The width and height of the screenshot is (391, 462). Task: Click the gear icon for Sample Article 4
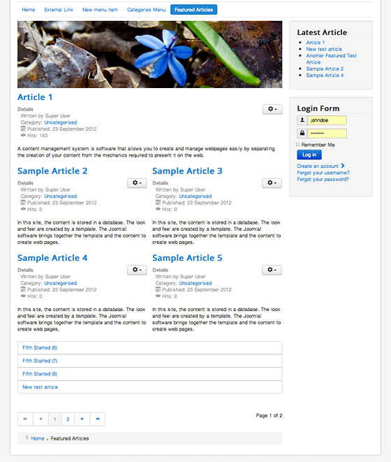pos(137,270)
